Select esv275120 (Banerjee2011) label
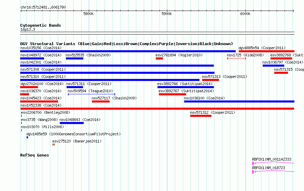 click(x=77, y=141)
